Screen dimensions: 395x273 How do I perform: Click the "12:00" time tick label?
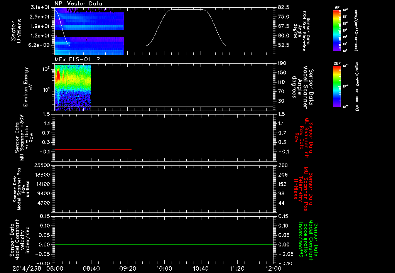pos(273,268)
